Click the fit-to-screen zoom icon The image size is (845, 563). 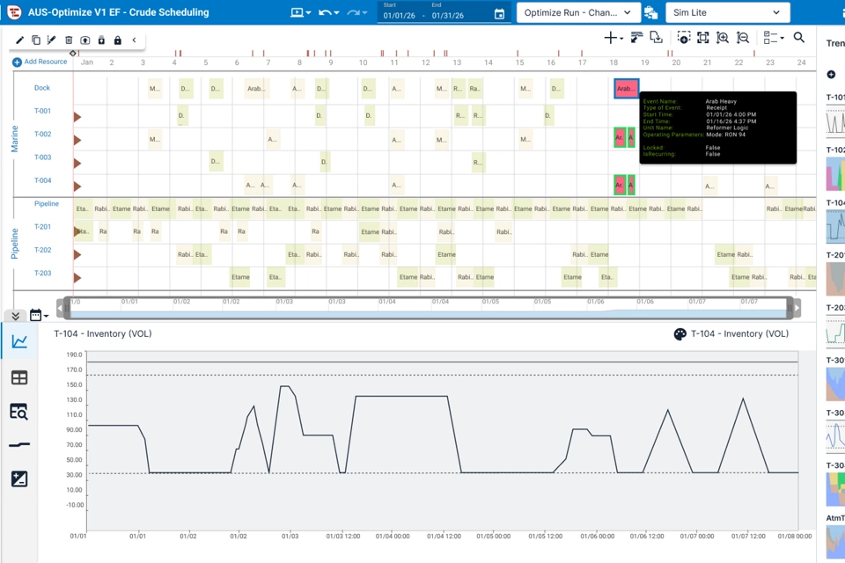click(x=702, y=37)
